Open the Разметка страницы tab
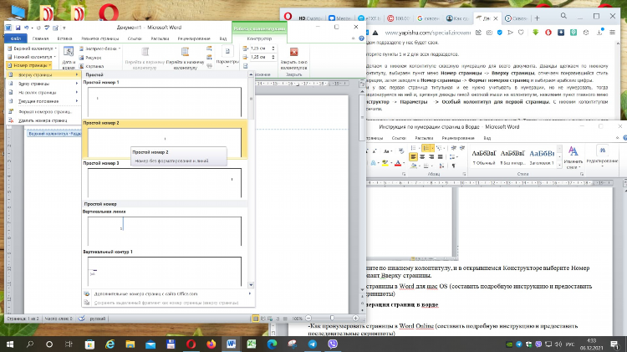The height and width of the screenshot is (352, 627). [100, 38]
